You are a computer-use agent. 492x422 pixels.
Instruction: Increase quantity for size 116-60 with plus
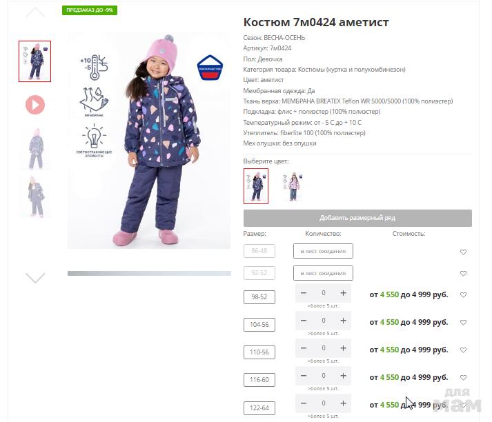click(343, 376)
